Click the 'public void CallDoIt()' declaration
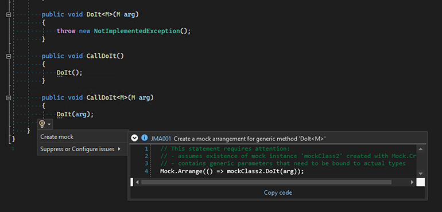Screen dimensions: 442x212 point(83,56)
